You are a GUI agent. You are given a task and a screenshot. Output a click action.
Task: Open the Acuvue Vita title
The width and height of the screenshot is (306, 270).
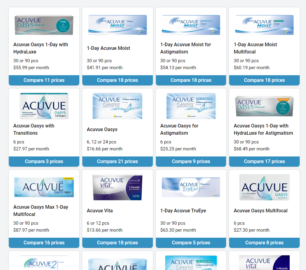click(x=100, y=211)
